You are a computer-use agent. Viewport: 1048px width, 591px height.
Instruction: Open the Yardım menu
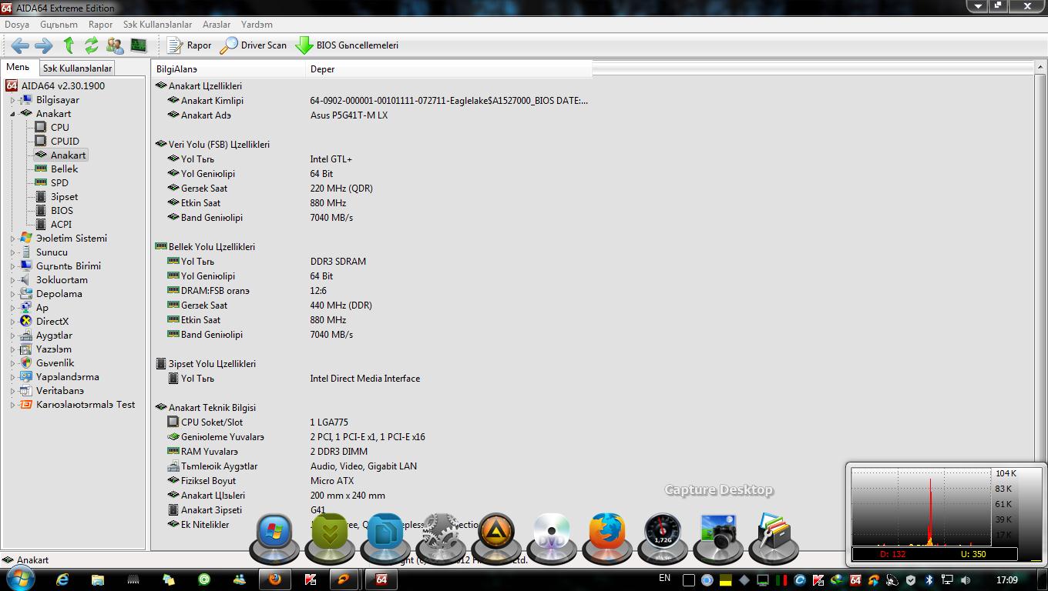point(257,25)
